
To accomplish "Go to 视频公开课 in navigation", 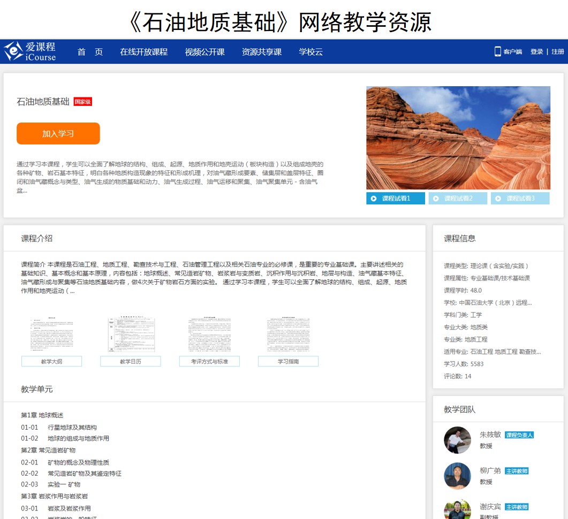I will pos(205,52).
